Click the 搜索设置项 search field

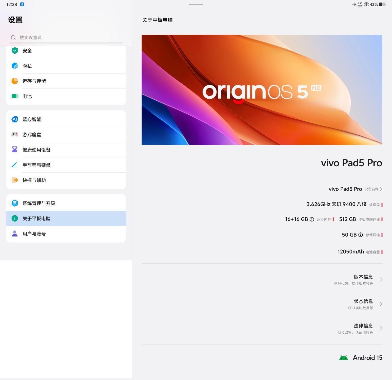[66, 38]
